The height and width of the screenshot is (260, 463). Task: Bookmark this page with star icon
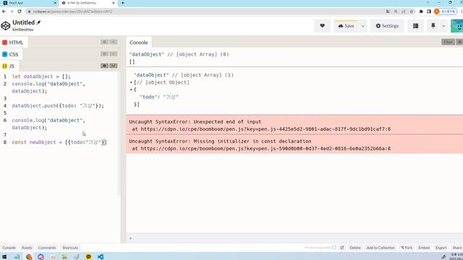pos(412,12)
